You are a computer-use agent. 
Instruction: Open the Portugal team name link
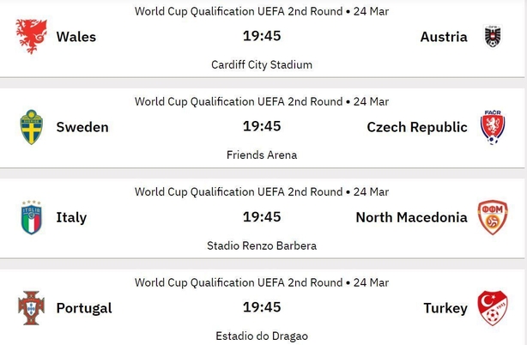84,308
